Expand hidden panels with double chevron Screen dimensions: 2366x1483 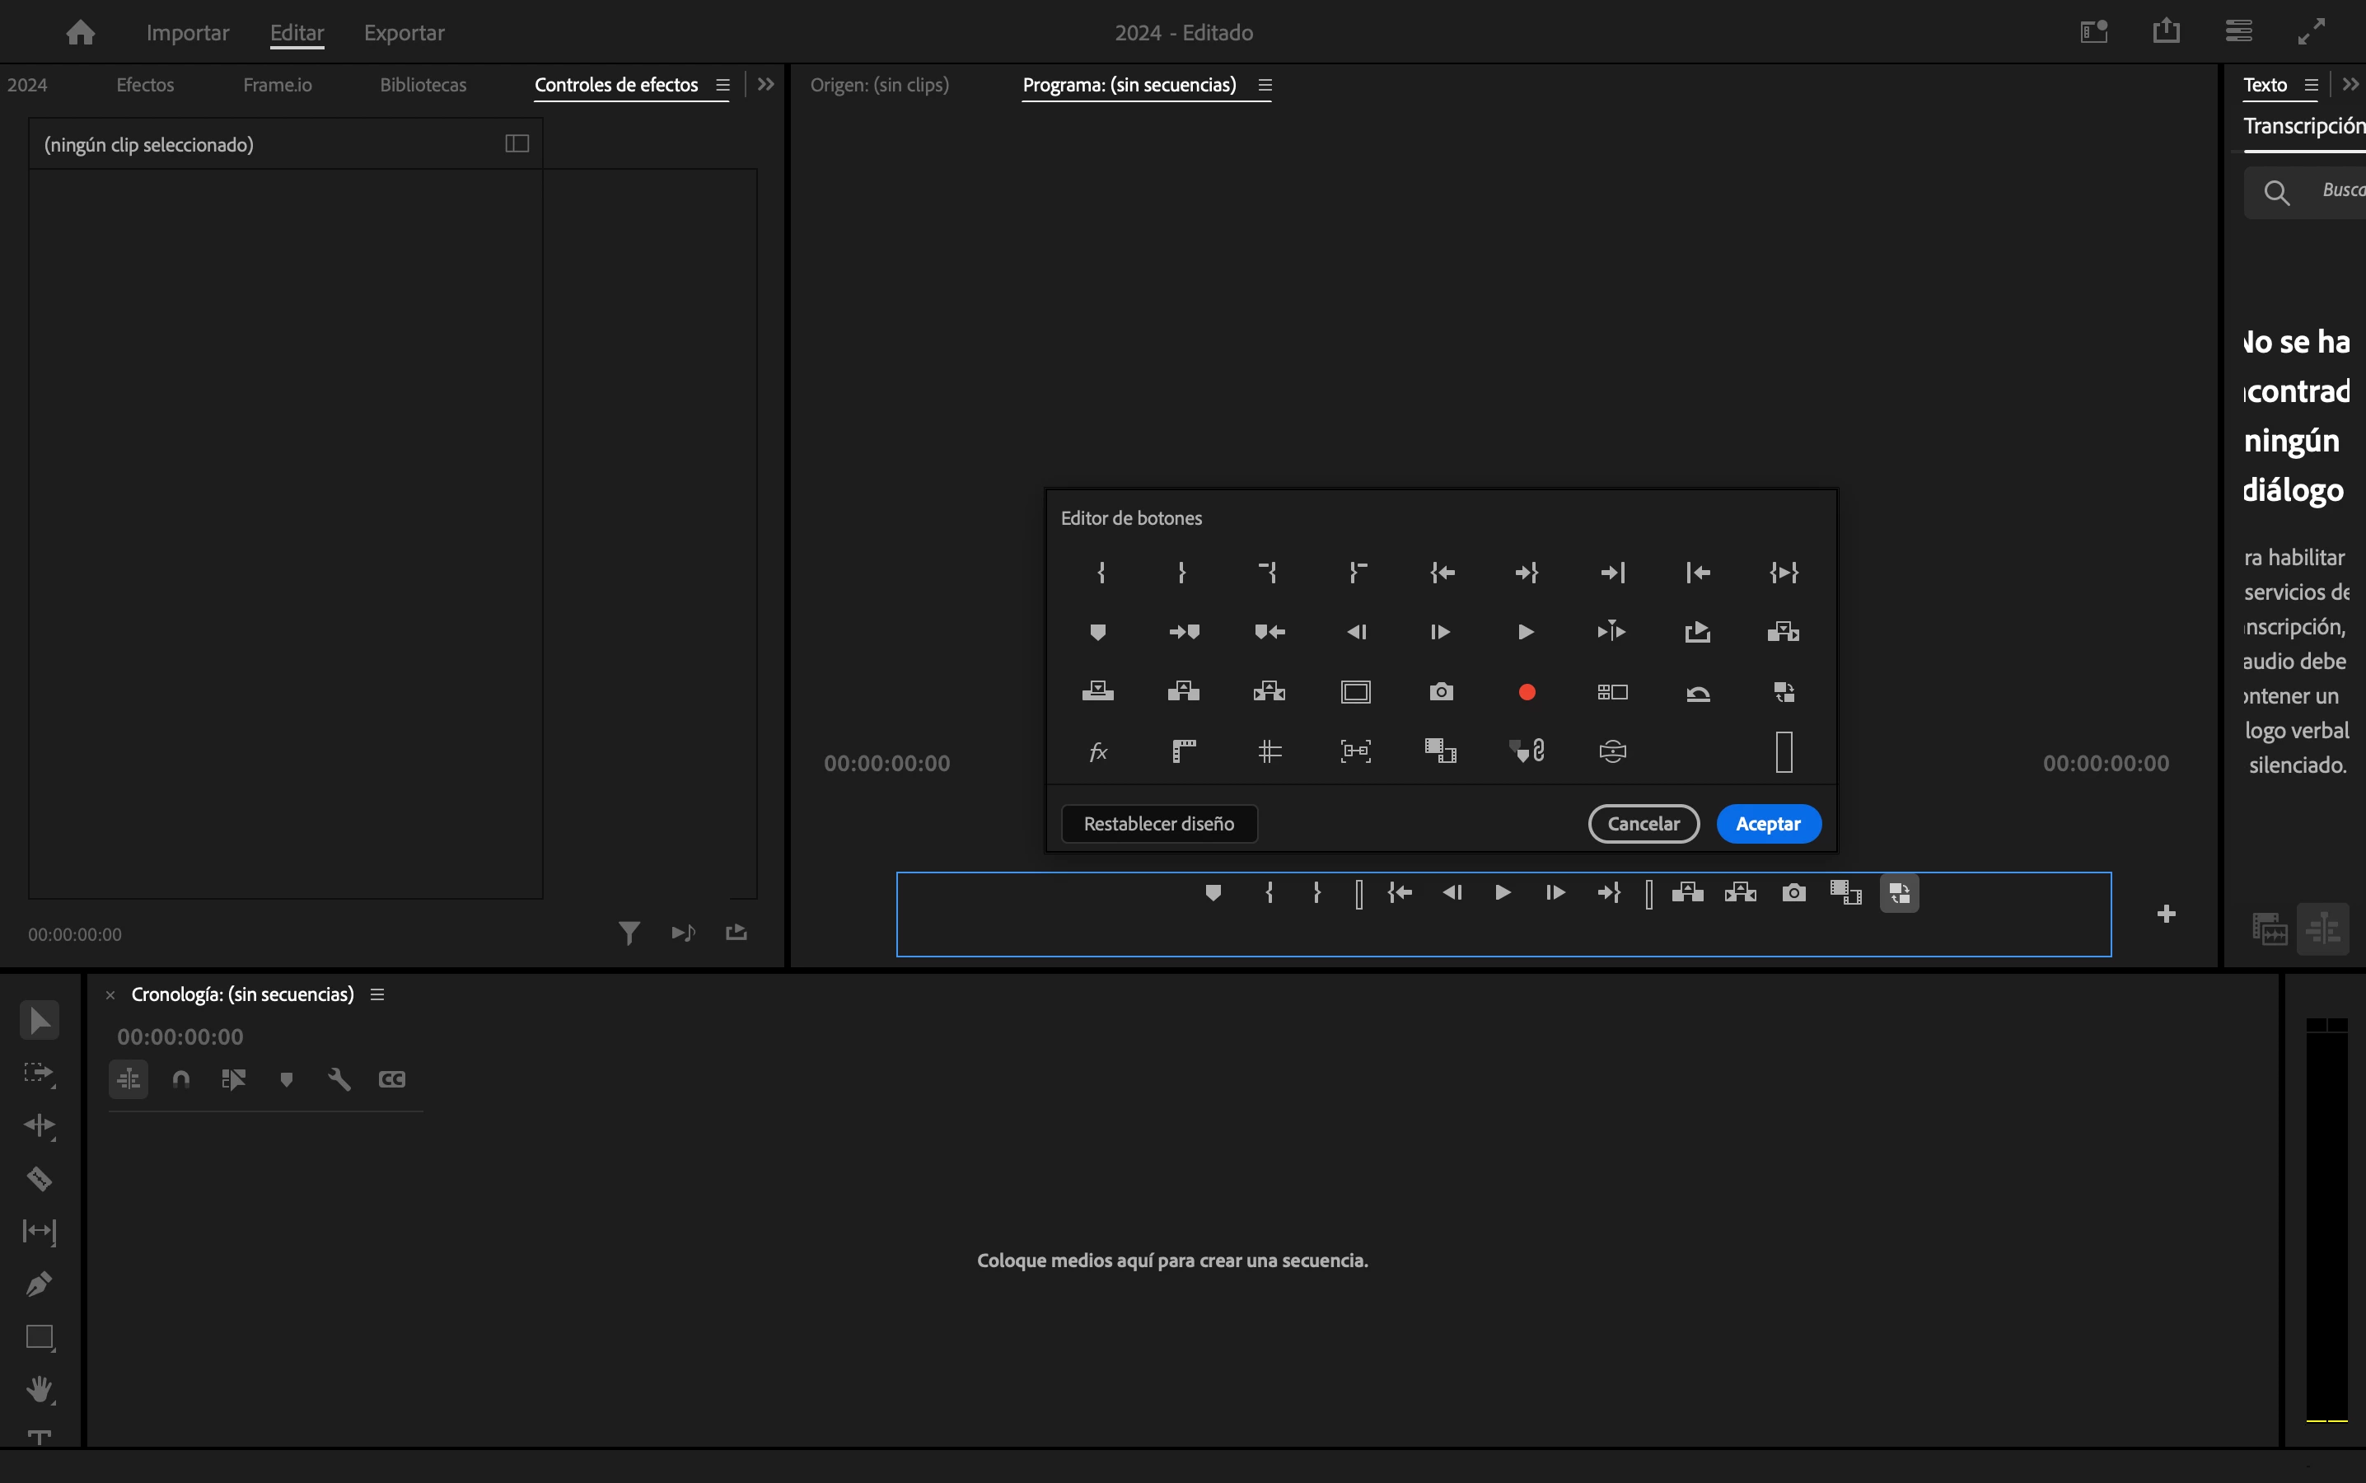(766, 86)
